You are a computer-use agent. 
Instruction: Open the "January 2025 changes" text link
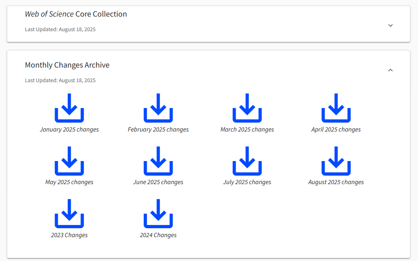click(x=69, y=130)
